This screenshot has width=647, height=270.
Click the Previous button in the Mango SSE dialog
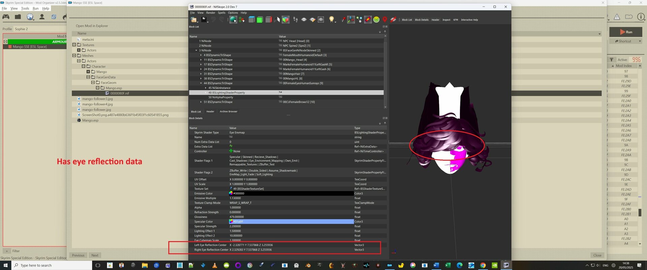pos(78,255)
